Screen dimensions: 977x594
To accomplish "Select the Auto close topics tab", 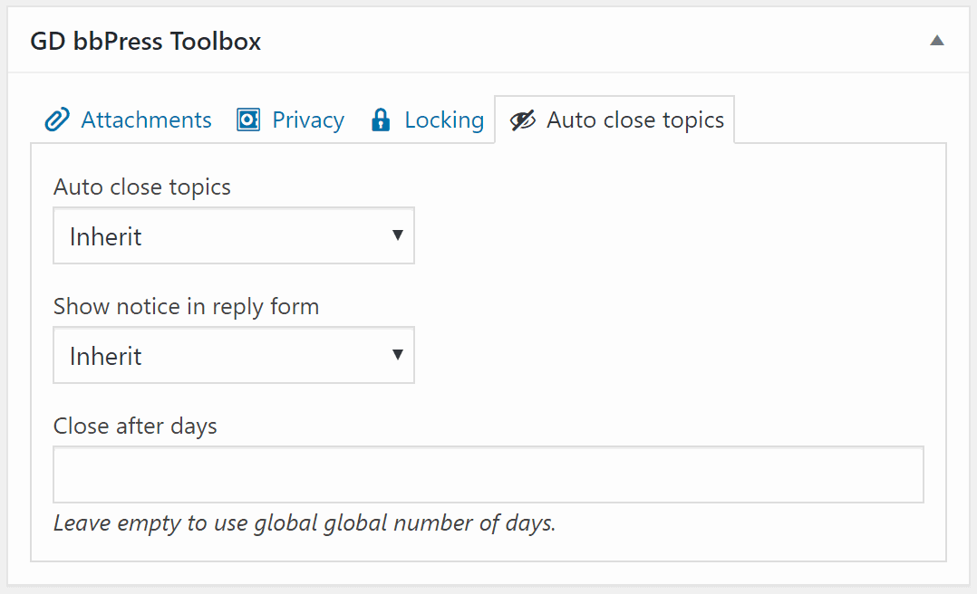I will coord(614,120).
